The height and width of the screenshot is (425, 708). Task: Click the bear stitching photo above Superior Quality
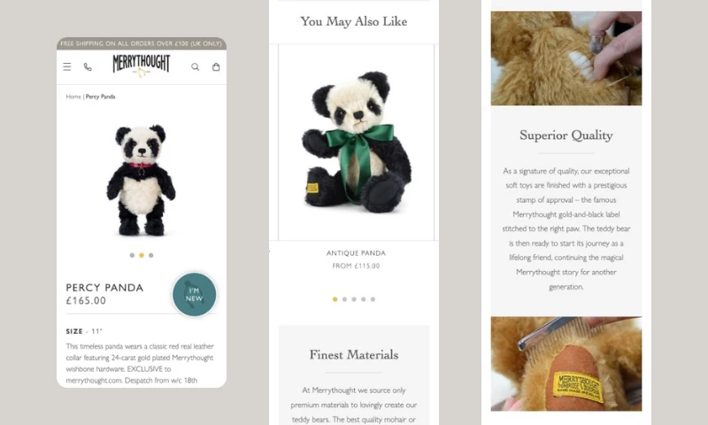point(566,58)
